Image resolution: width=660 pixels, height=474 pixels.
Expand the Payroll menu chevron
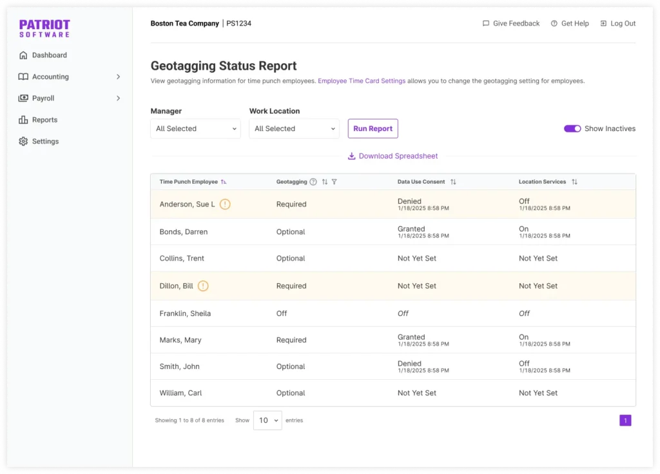119,98
